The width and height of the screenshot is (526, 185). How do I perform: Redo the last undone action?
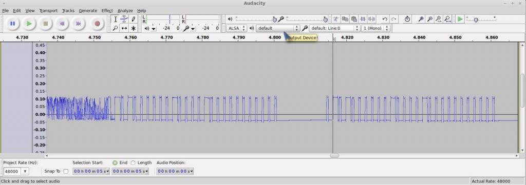tap(394, 19)
